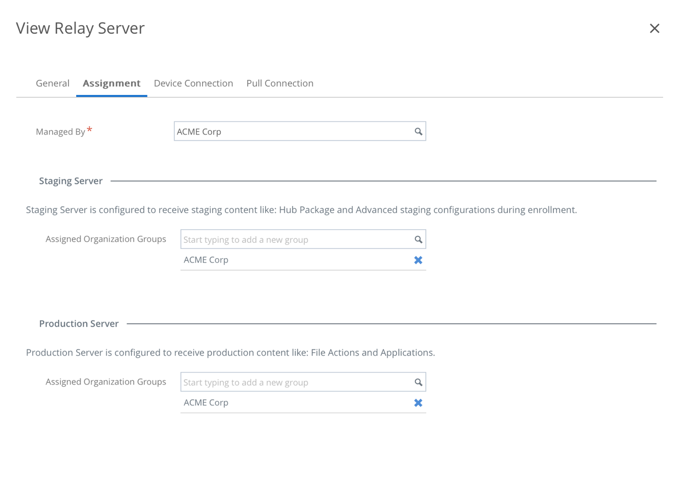
Task: Select ACME Corp entry under Production Server
Action: (206, 403)
